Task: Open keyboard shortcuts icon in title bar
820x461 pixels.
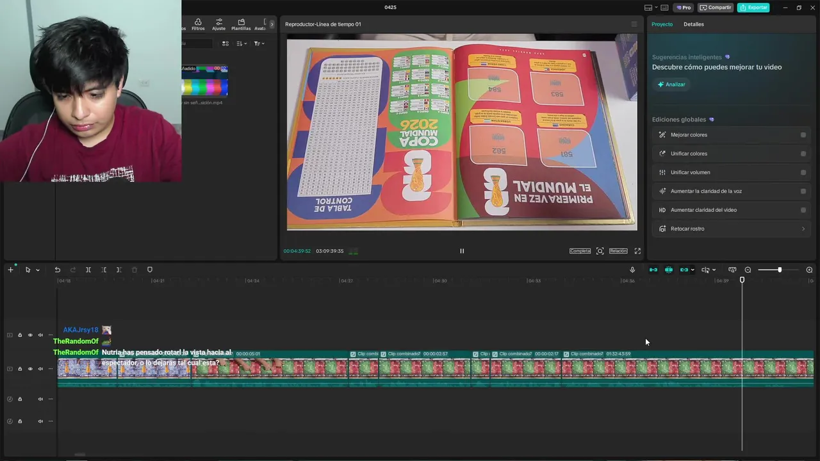Action: coord(664,8)
